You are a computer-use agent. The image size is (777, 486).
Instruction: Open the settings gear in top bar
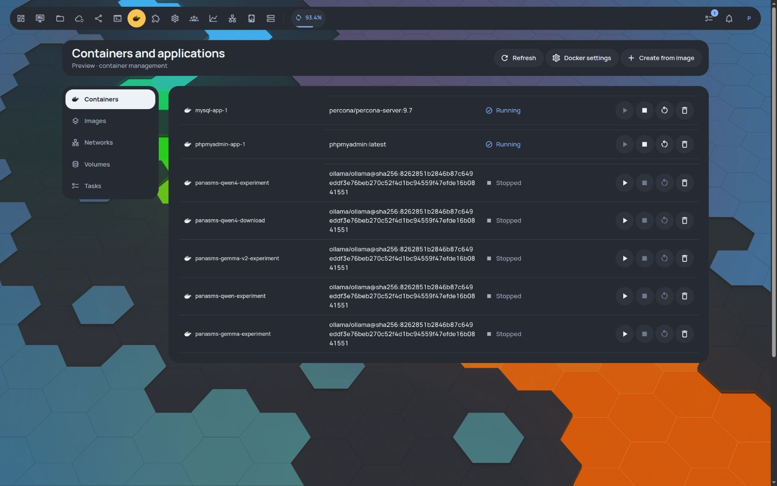point(175,18)
